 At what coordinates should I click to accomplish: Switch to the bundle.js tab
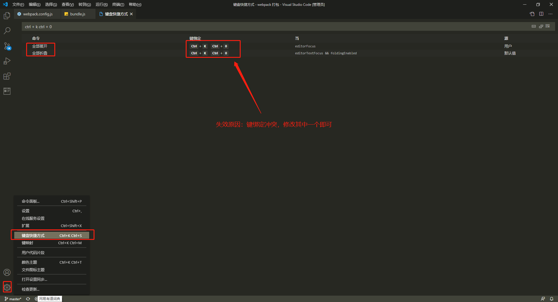click(x=78, y=14)
